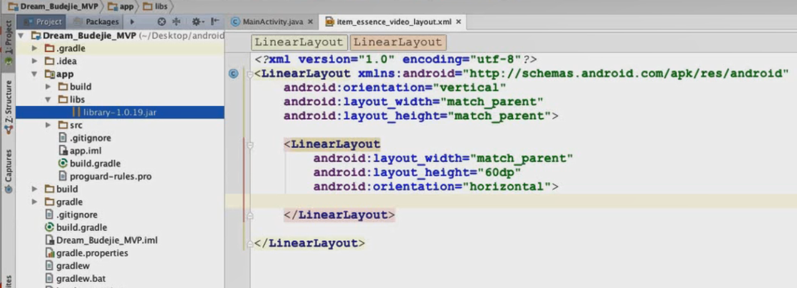This screenshot has height=288, width=797.
Task: Click the .gradle folder row
Action: pyautogui.click(x=119, y=48)
